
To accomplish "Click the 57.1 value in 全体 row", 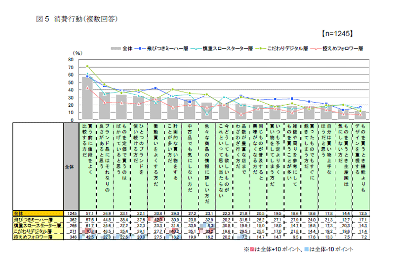I will coord(90,212).
